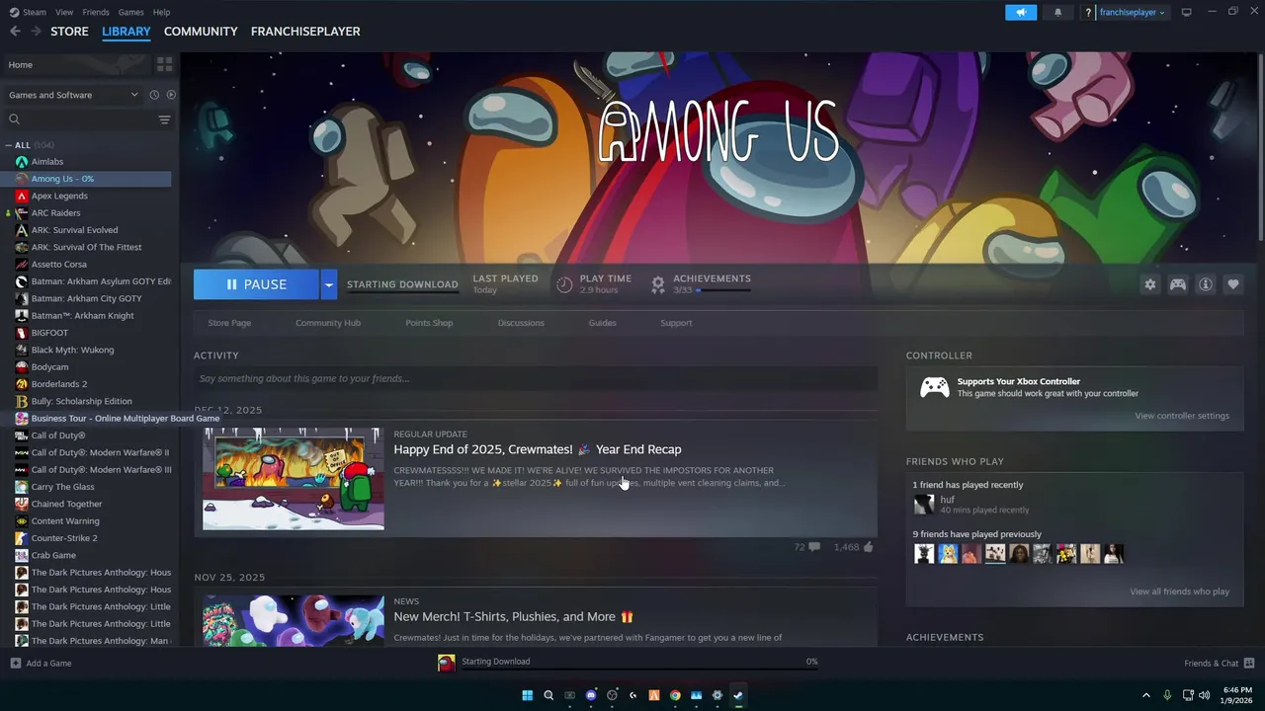Open the New Merch news thumbnail
This screenshot has height=711, width=1265.
pos(294,620)
